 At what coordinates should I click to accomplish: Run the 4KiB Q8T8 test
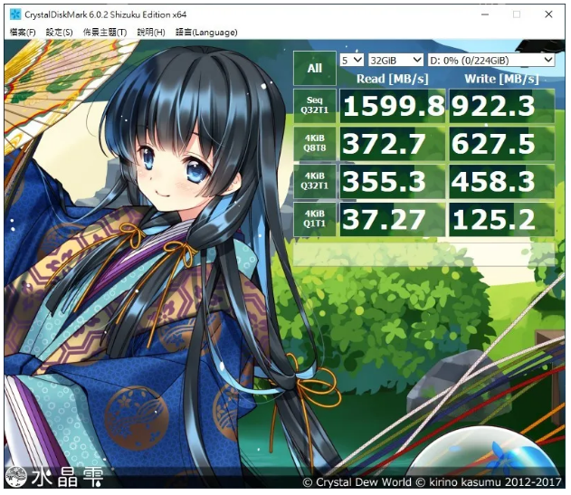tap(314, 143)
